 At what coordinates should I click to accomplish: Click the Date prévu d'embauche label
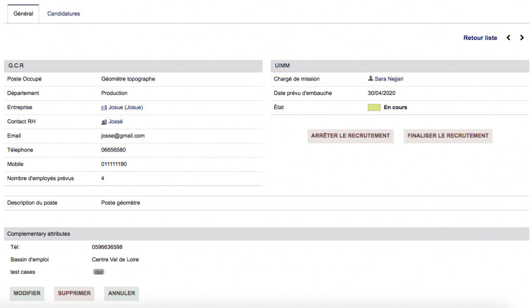tap(303, 93)
